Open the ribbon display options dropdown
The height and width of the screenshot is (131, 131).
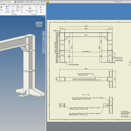point(43,4)
